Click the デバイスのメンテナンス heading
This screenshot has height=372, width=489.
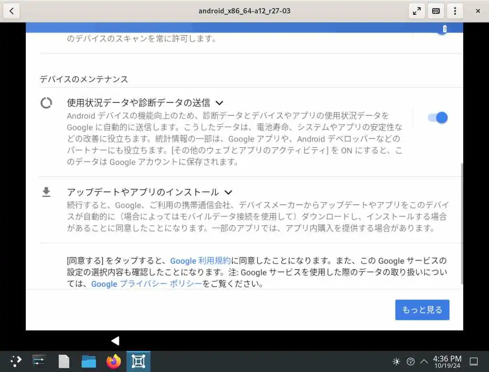pyautogui.click(x=84, y=79)
